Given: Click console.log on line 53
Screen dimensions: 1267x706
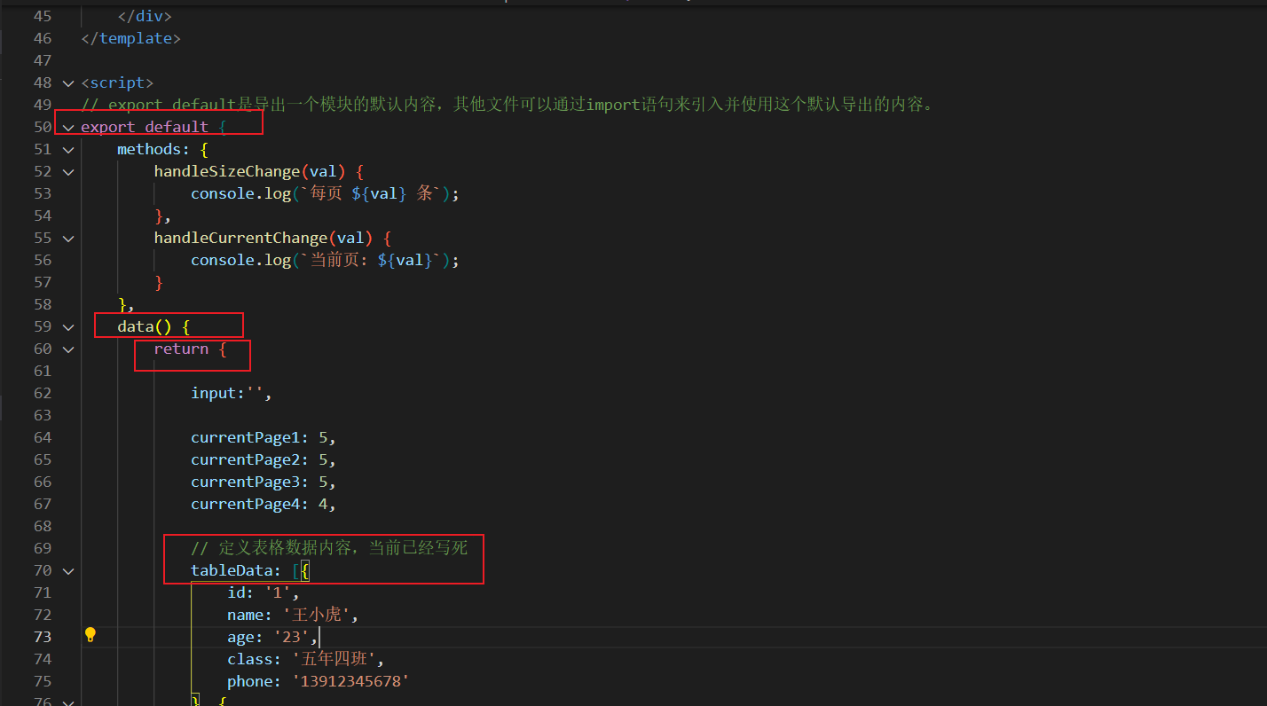Looking at the screenshot, I should [240, 193].
